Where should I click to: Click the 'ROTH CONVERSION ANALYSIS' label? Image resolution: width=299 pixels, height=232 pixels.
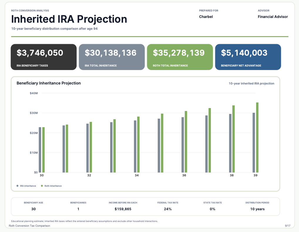pos(30,11)
